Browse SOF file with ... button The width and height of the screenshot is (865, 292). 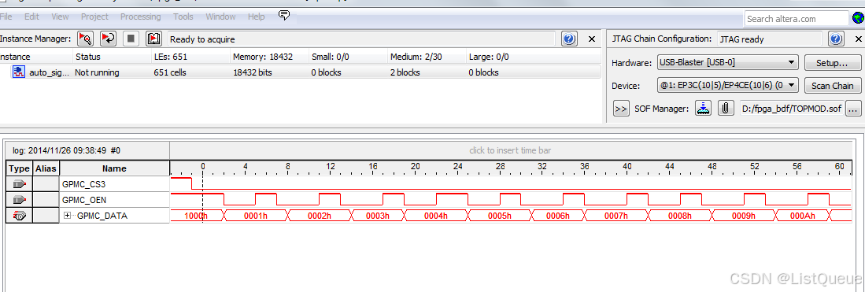(x=853, y=108)
